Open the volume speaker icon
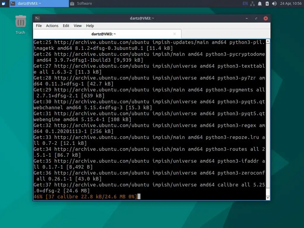The width and height of the screenshot is (304, 228). click(x=274, y=4)
